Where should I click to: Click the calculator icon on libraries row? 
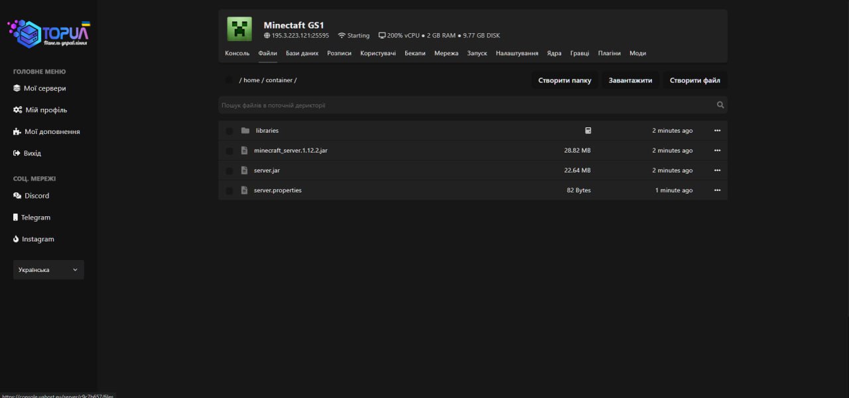pyautogui.click(x=588, y=131)
